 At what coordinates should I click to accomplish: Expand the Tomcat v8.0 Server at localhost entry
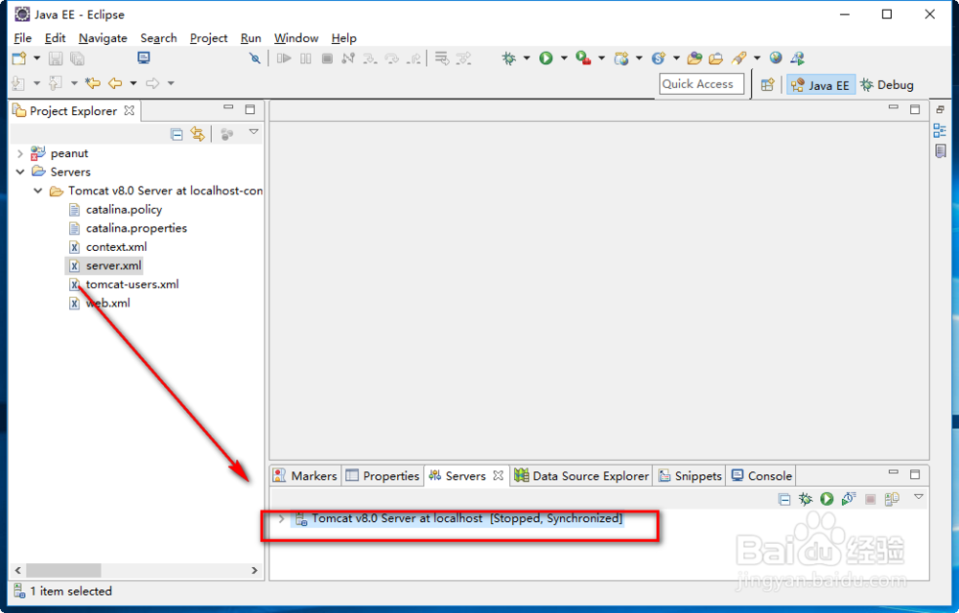pos(281,518)
